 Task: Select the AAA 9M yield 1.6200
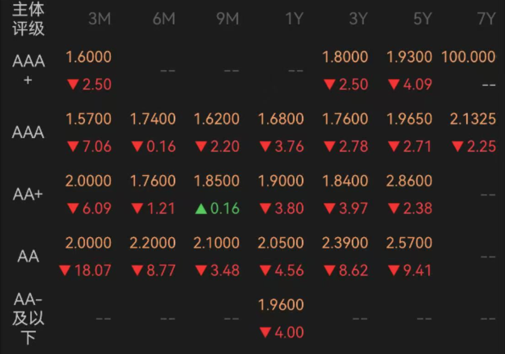pyautogui.click(x=216, y=119)
